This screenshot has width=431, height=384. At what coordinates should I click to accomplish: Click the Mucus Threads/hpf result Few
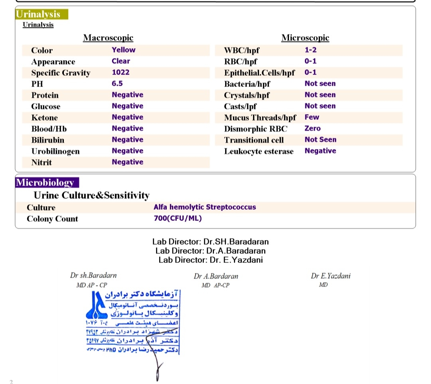pyautogui.click(x=312, y=117)
